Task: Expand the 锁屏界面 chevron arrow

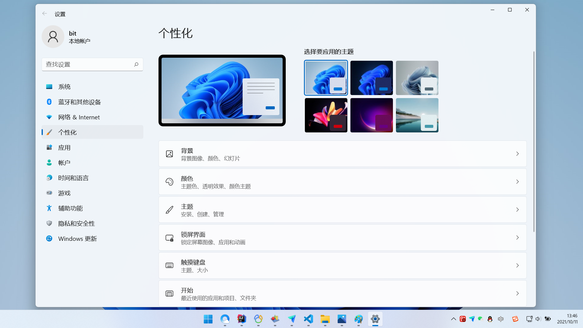Action: pyautogui.click(x=517, y=237)
